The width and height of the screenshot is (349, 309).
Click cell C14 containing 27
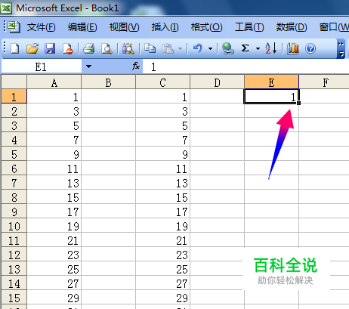(163, 283)
